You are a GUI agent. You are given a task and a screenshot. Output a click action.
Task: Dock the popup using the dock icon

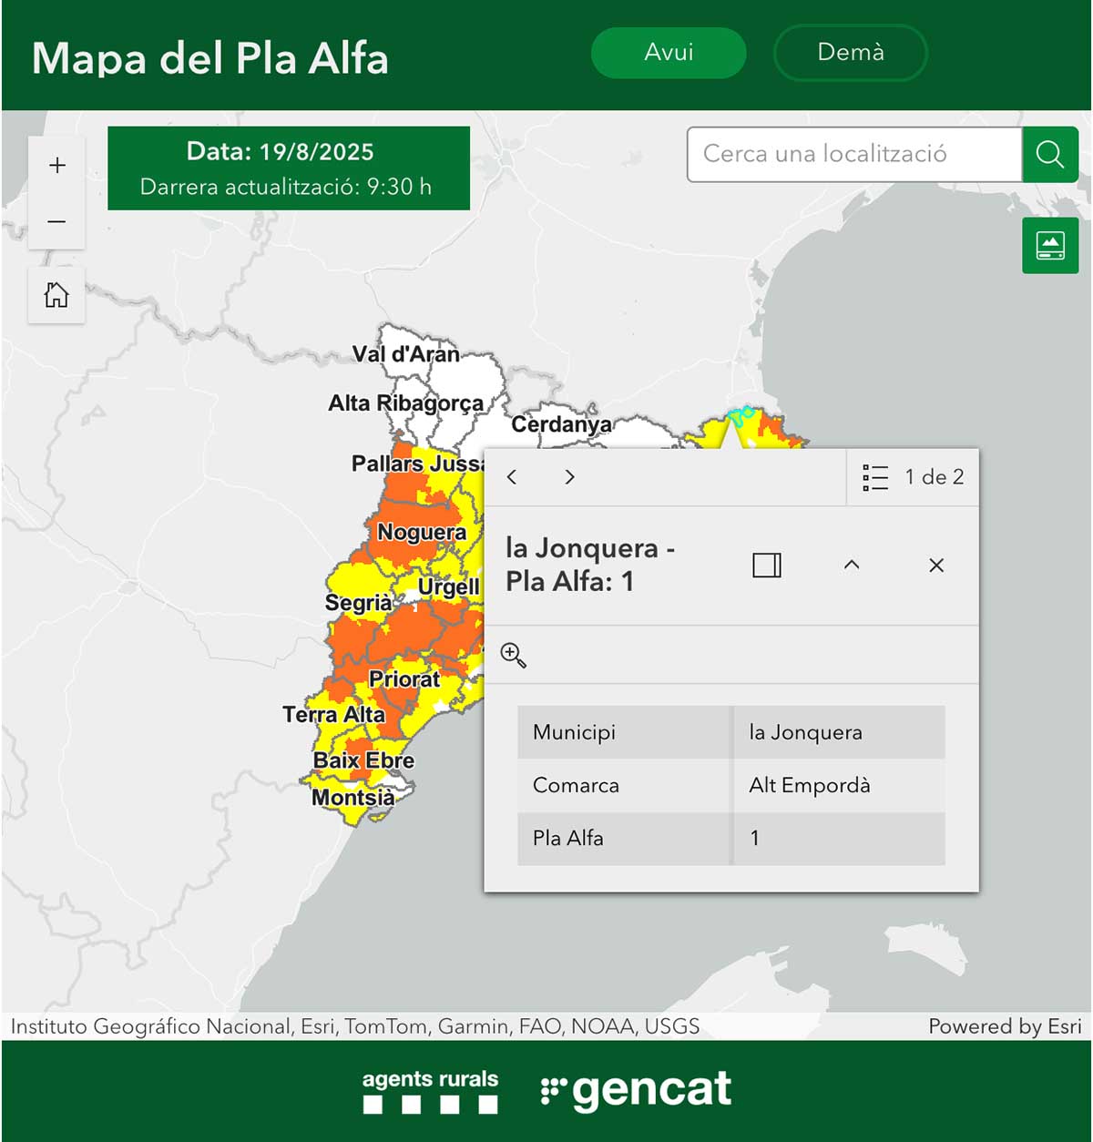767,566
